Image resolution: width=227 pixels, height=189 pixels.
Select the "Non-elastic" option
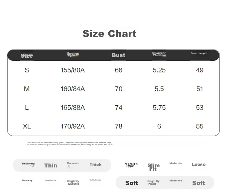[x=50, y=180]
